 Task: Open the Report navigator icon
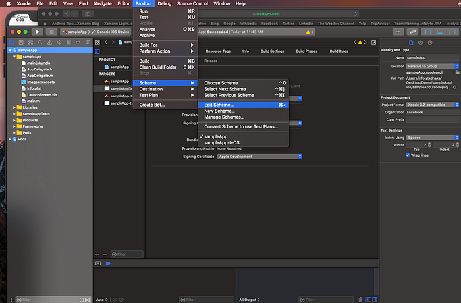88,42
